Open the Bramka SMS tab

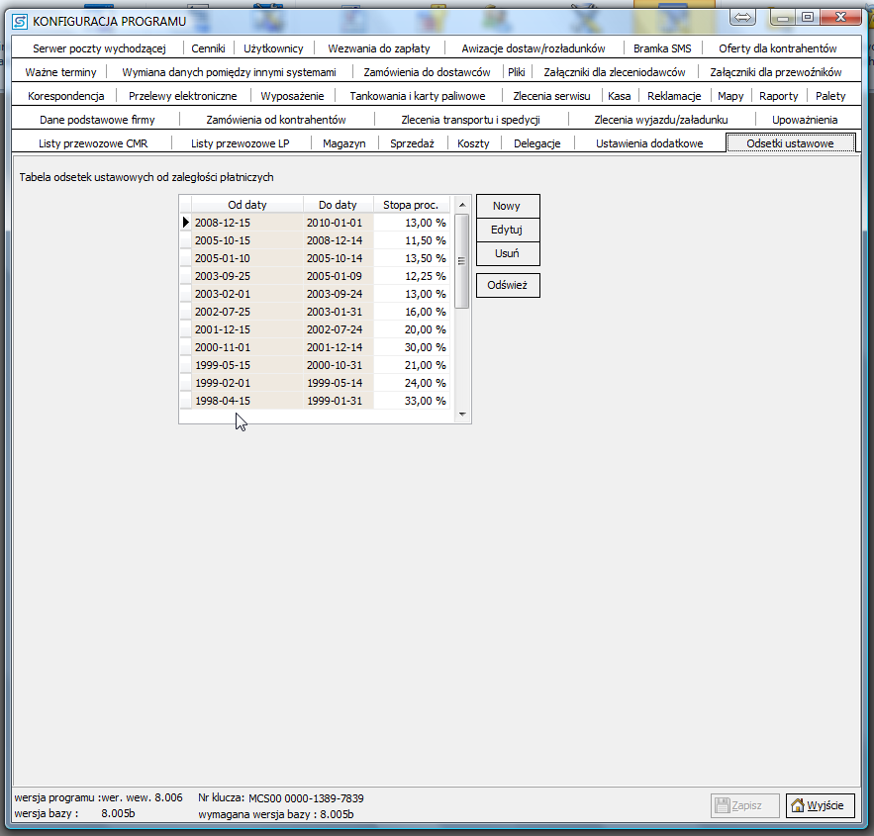coord(662,48)
